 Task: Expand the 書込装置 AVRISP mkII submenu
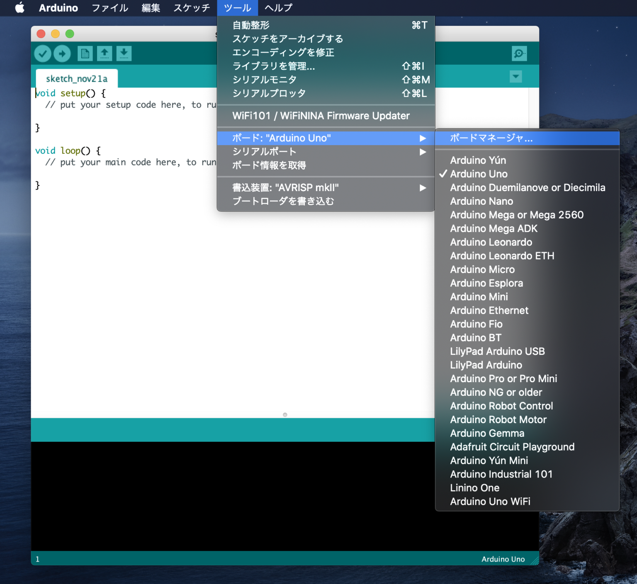click(x=285, y=187)
